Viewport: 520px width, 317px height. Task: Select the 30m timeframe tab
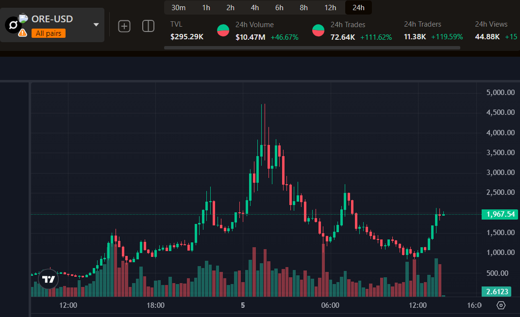pyautogui.click(x=179, y=7)
